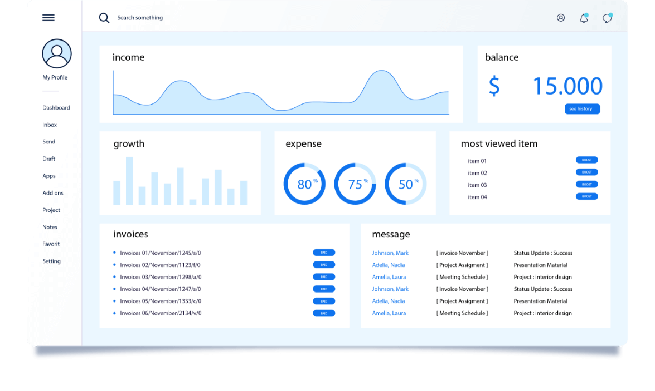Select Notes from the sidebar menu
Image resolution: width=655 pixels, height=391 pixels.
tap(50, 227)
